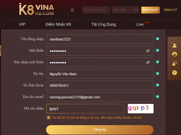This screenshot has width=181, height=135.
Task: Open the live chat agent icon
Action: (175, 63)
